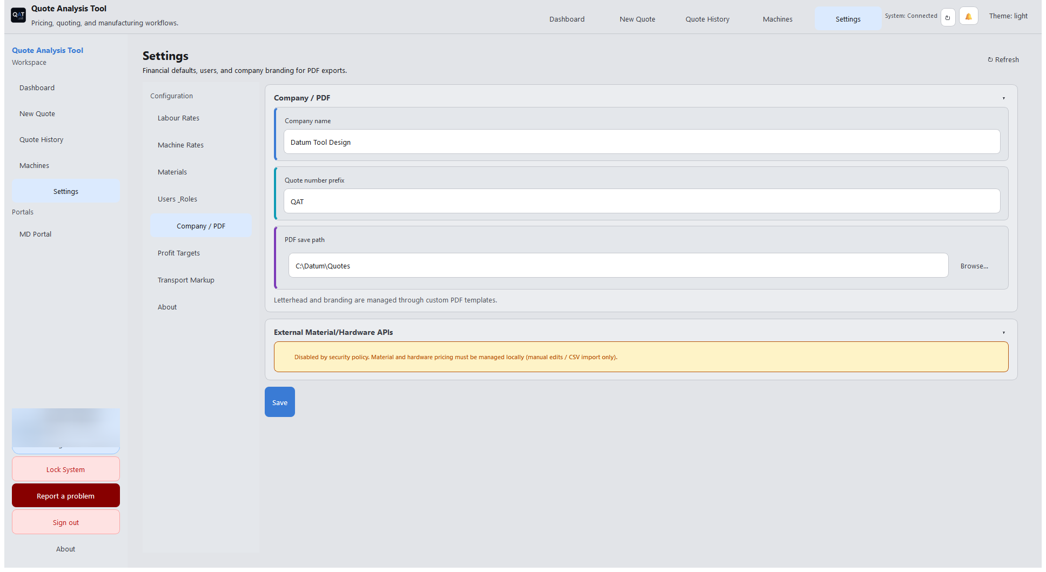Browse for the PDF save path
The width and height of the screenshot is (1046, 572).
[x=974, y=266]
